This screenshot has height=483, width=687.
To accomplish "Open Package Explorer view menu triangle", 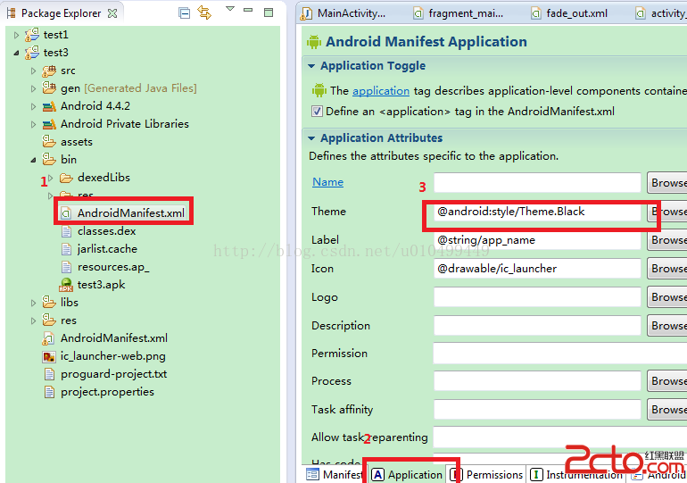I will 229,10.
